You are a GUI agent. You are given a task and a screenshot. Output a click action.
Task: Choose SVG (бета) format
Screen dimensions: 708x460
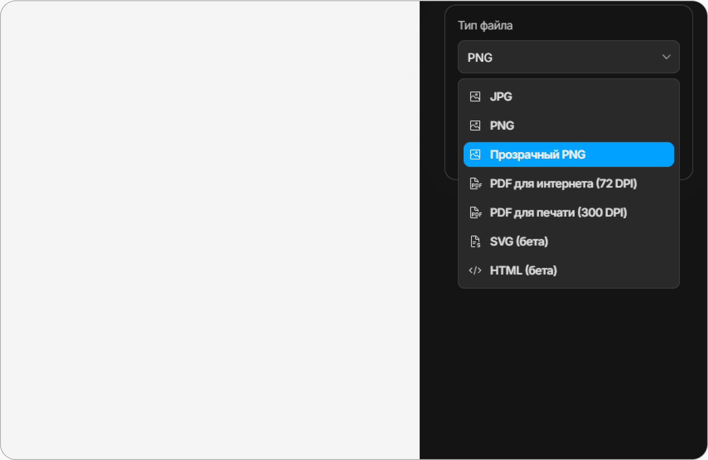click(x=569, y=241)
